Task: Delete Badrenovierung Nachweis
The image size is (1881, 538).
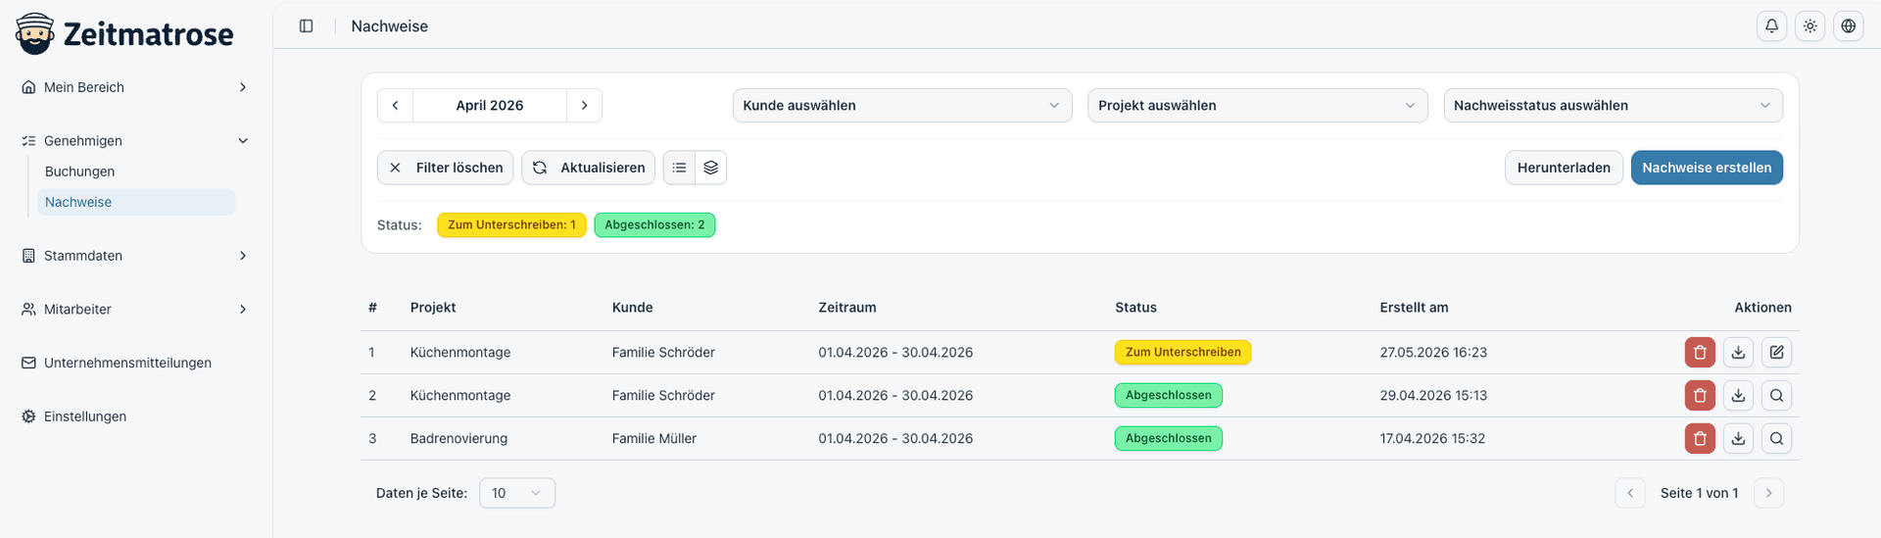Action: click(x=1700, y=438)
